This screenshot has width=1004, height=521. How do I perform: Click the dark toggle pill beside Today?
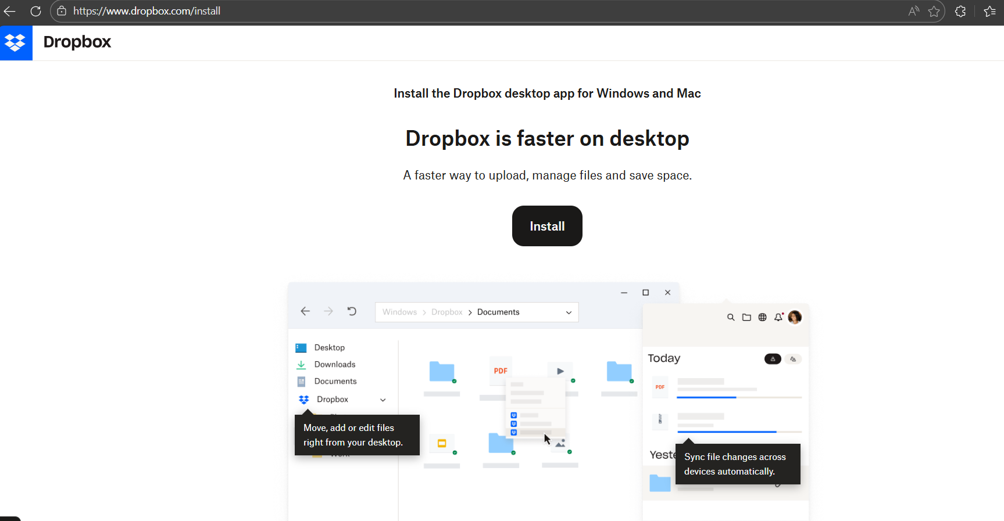tap(773, 359)
